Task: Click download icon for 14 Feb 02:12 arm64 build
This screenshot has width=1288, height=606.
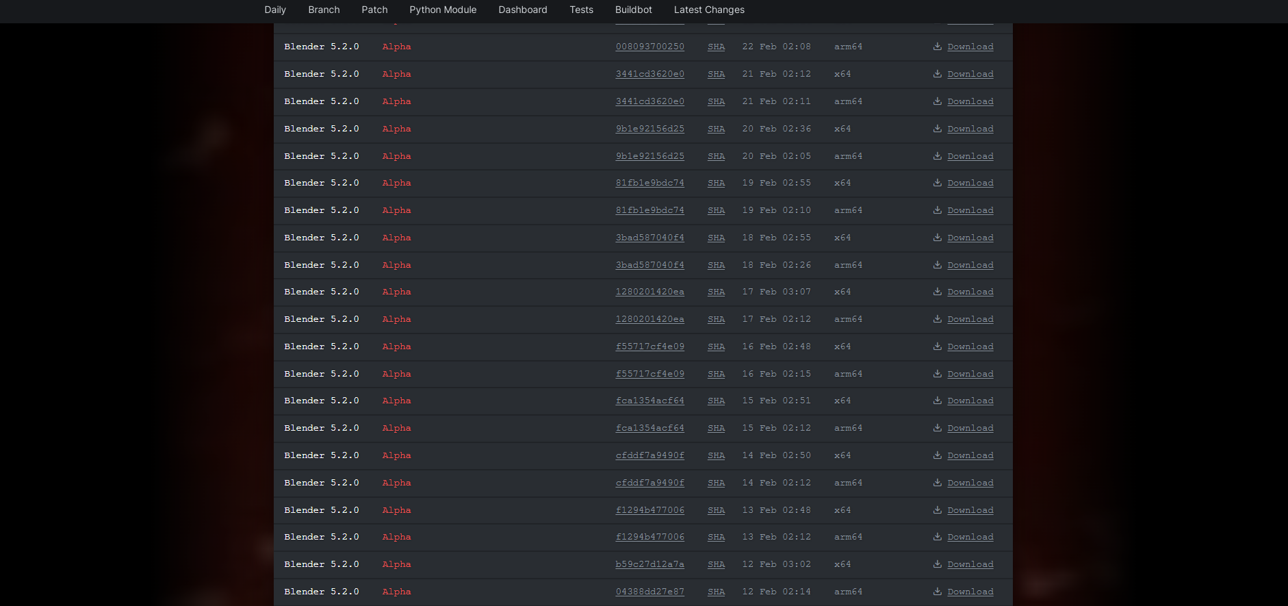Action: 938,483
